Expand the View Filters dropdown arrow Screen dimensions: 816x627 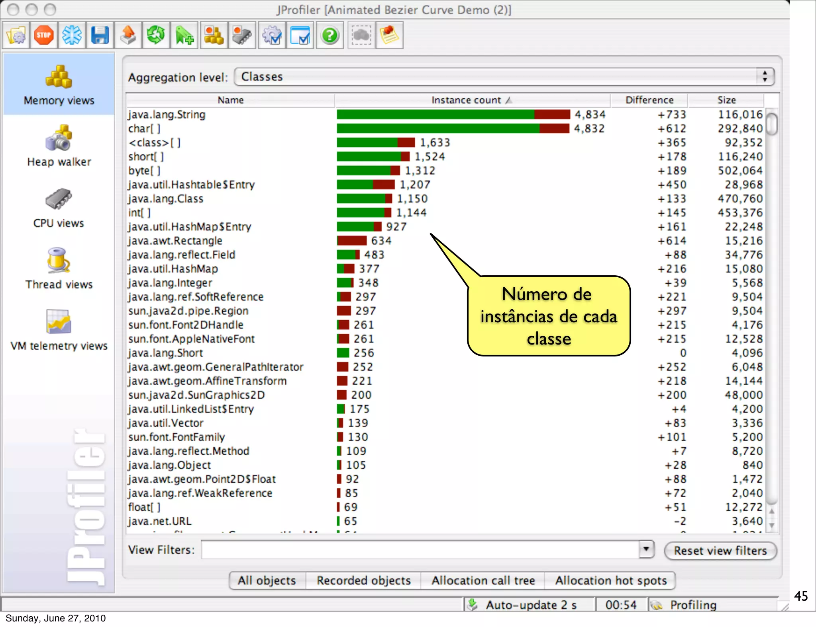pos(646,549)
